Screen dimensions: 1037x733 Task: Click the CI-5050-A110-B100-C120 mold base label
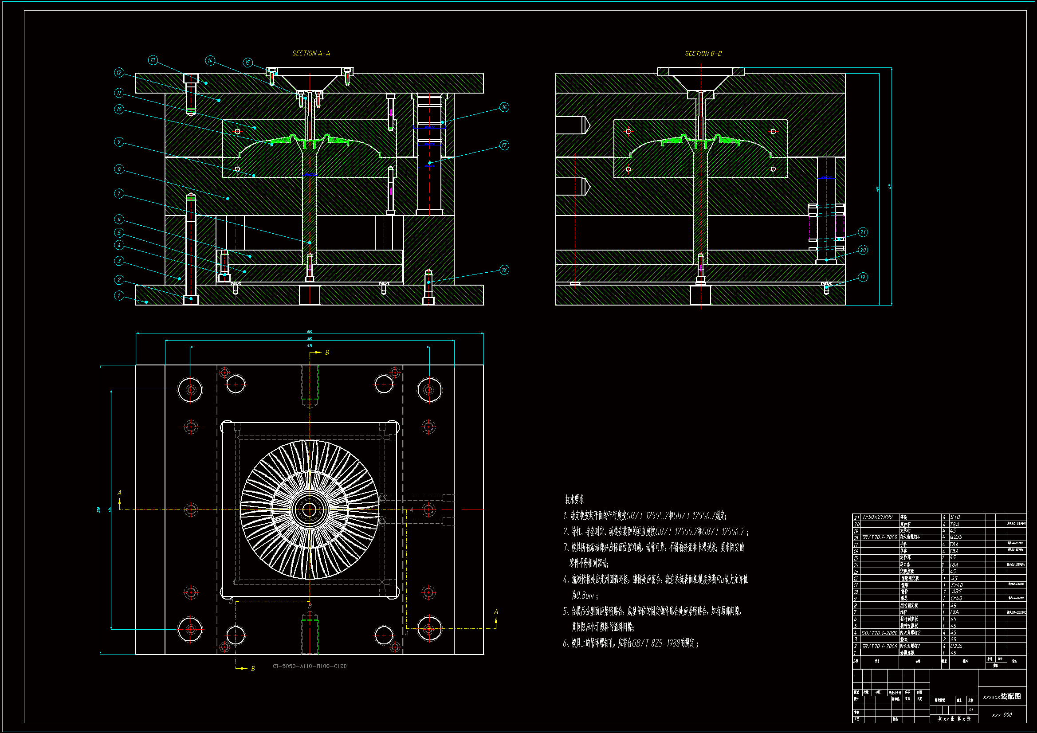coord(310,666)
